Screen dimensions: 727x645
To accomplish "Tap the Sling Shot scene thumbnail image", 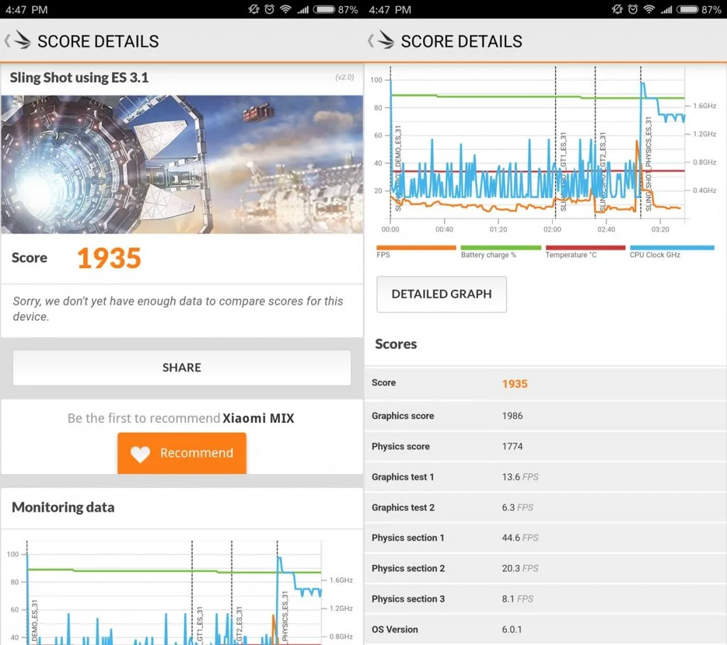I will 182,164.
